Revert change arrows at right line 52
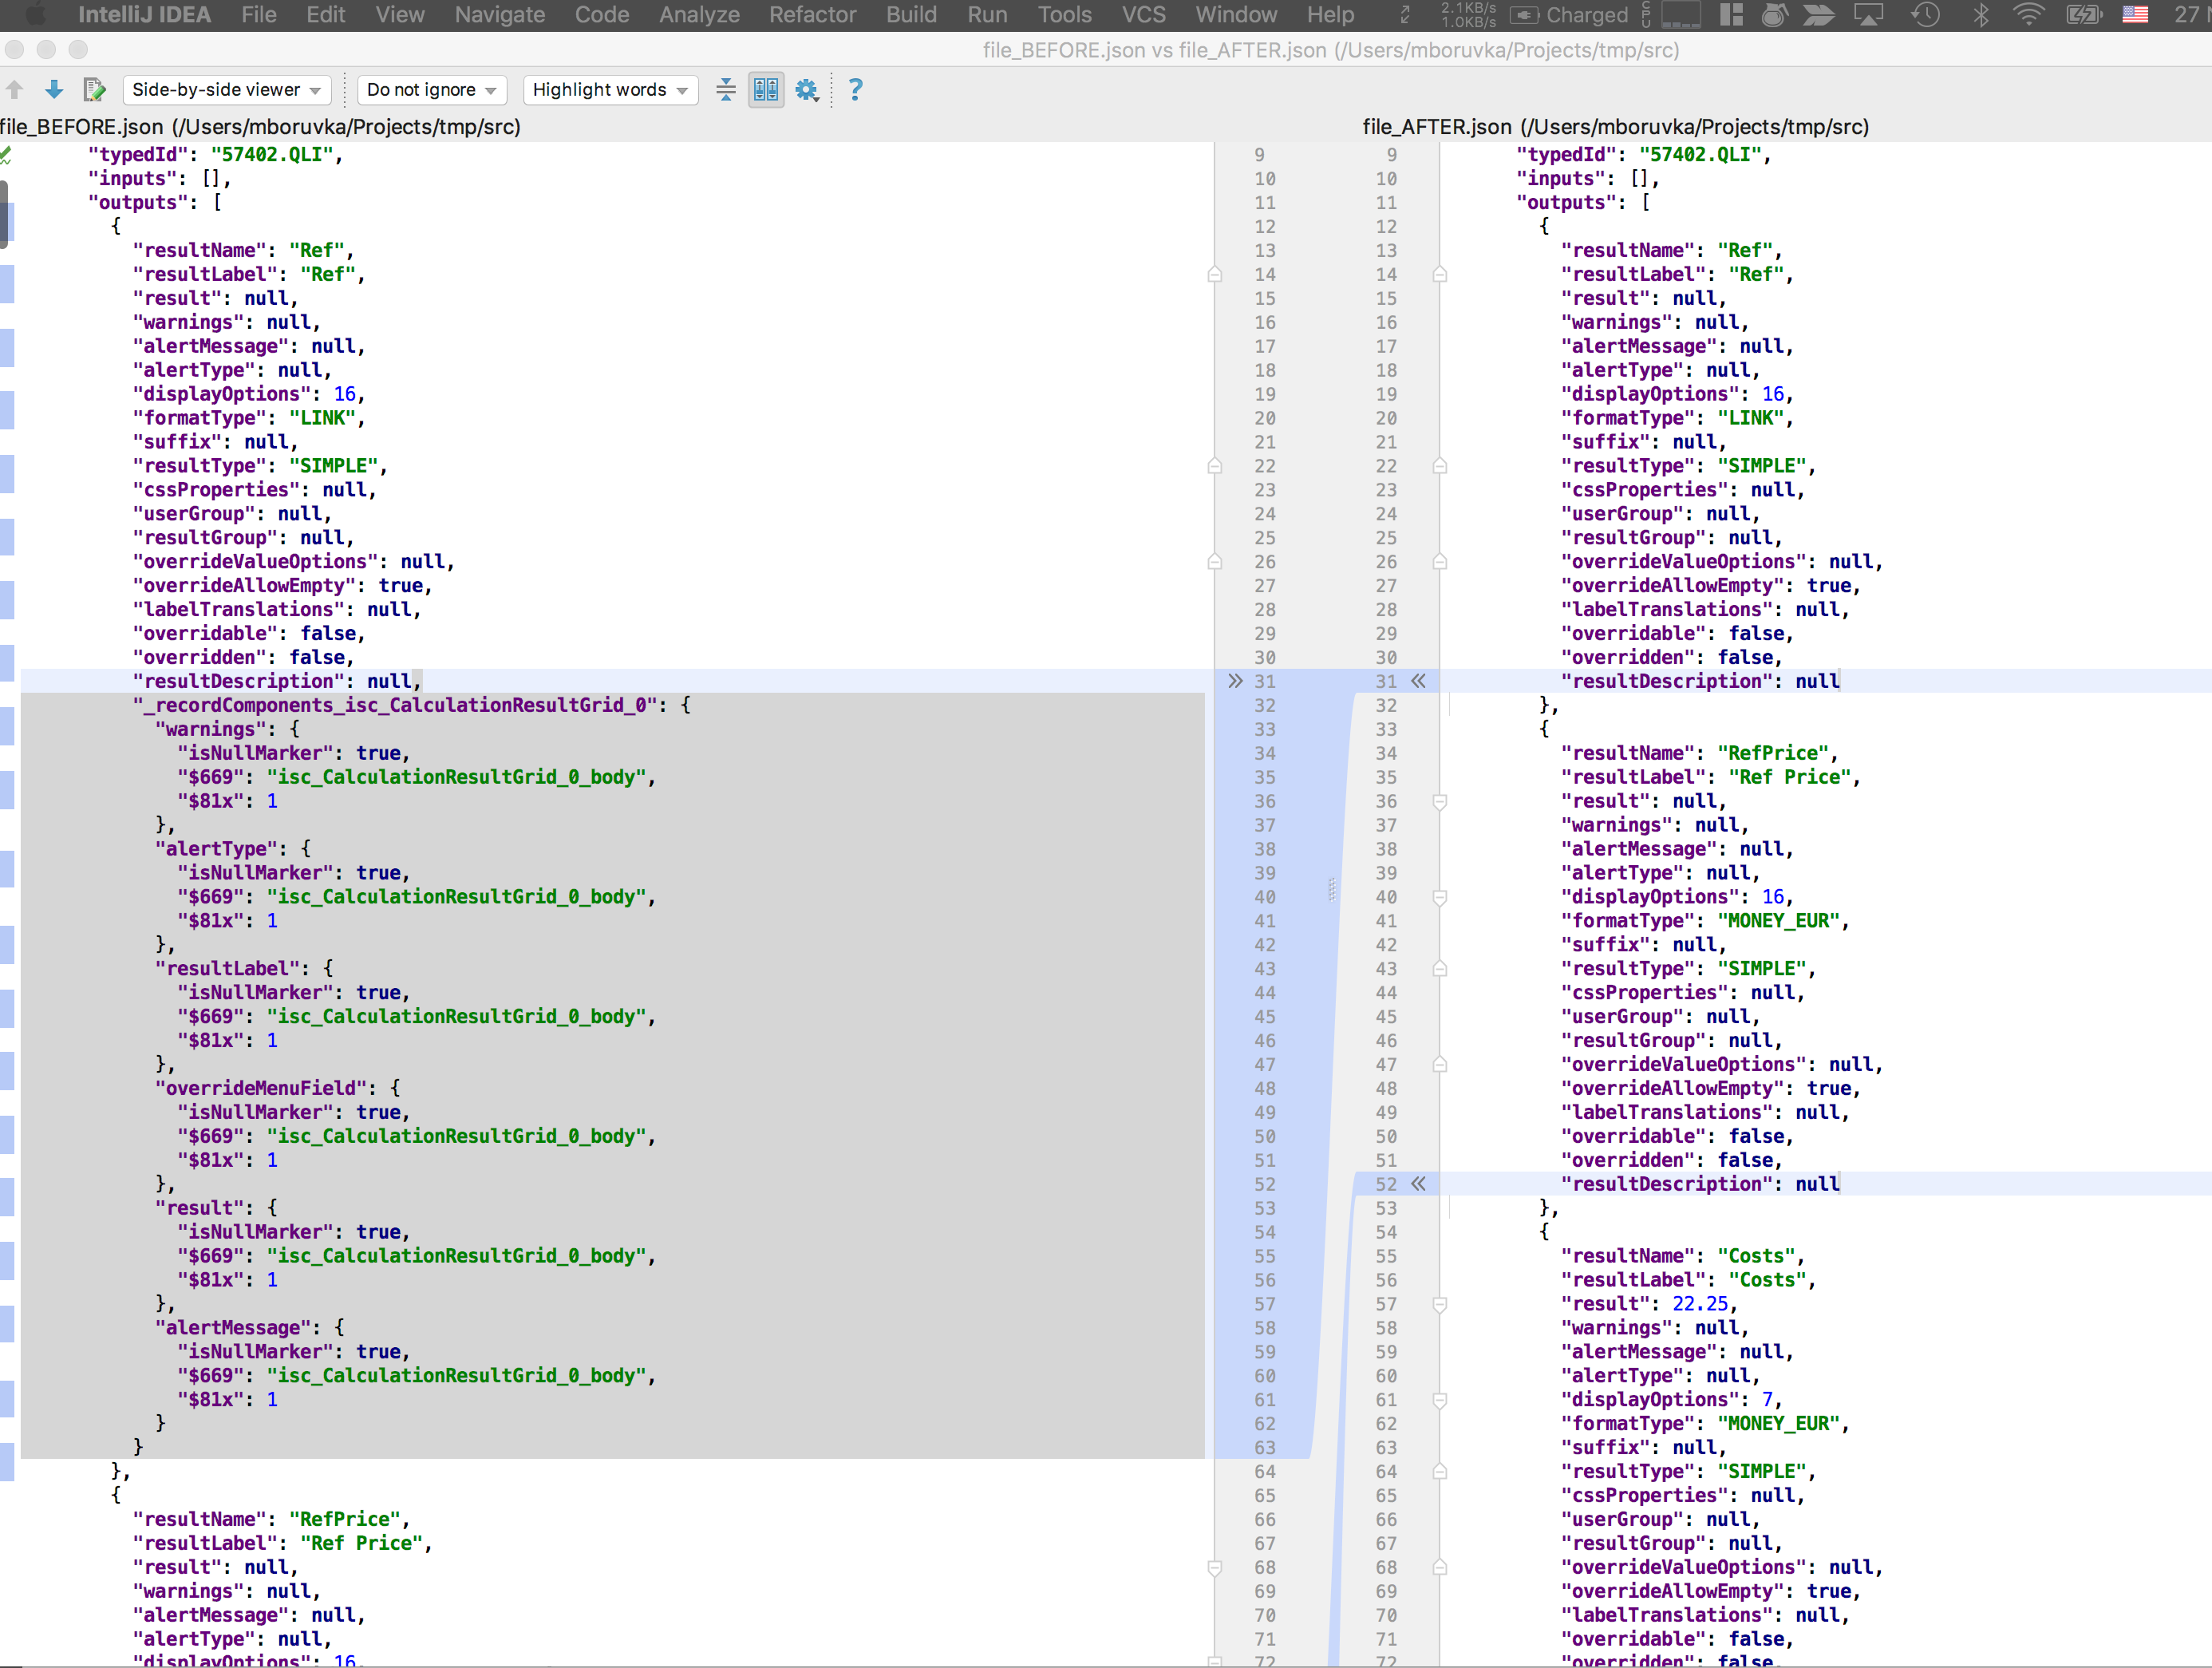Image resolution: width=2212 pixels, height=1668 pixels. click(x=1418, y=1184)
